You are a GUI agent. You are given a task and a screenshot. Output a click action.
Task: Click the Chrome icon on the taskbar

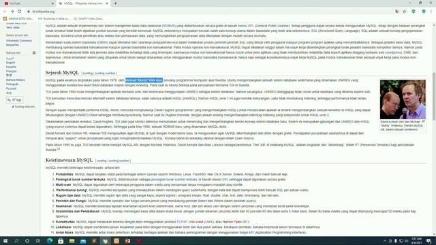tap(106, 241)
